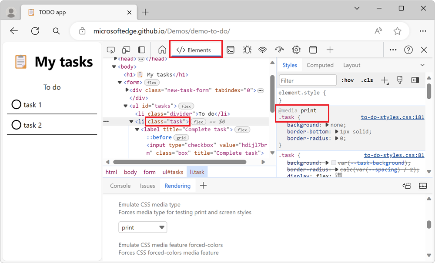
Task: Click the new style rule plus icon
Action: click(385, 80)
